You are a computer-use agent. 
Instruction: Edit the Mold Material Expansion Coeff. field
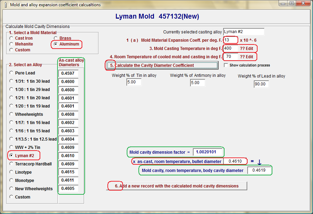[x=230, y=40]
